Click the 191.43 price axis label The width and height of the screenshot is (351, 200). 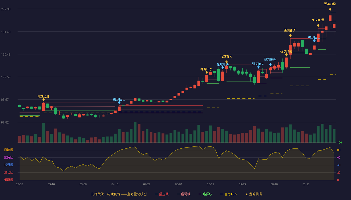coord(6,32)
